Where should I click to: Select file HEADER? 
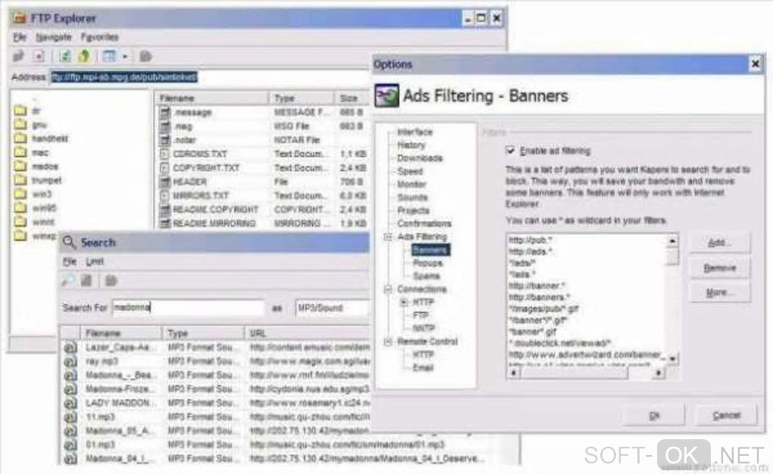click(x=189, y=182)
